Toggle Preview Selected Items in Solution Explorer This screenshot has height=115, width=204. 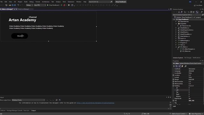click(x=197, y=12)
